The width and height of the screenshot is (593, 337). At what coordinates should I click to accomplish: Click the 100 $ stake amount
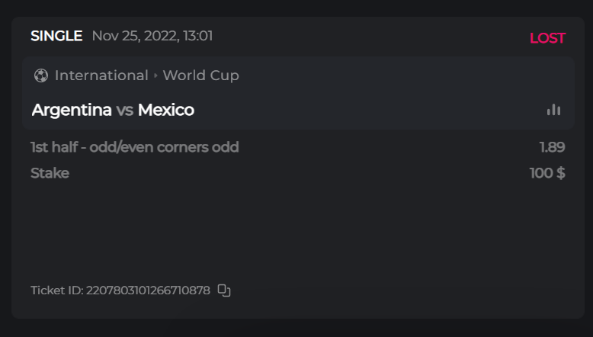point(547,173)
